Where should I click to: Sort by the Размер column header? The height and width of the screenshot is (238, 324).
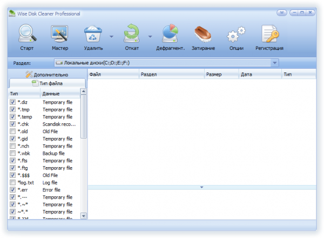(221, 74)
